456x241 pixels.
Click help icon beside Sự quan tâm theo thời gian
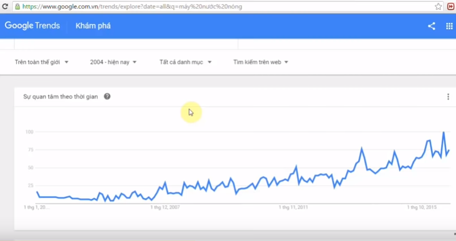107,97
